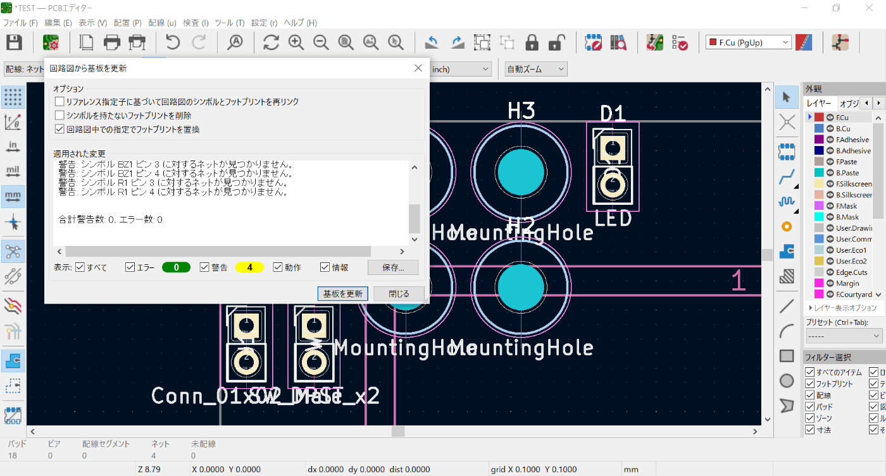This screenshot has width=886, height=476.
Task: Click the 基板を更新 button
Action: pos(342,293)
